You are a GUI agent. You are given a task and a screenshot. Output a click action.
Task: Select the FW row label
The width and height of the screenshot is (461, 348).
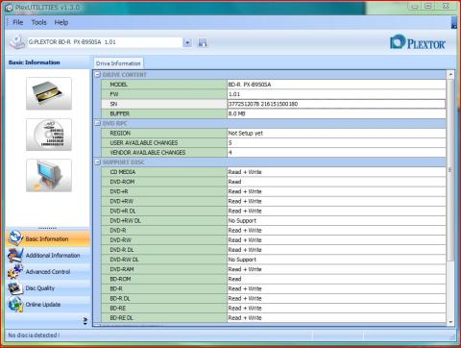(x=164, y=94)
